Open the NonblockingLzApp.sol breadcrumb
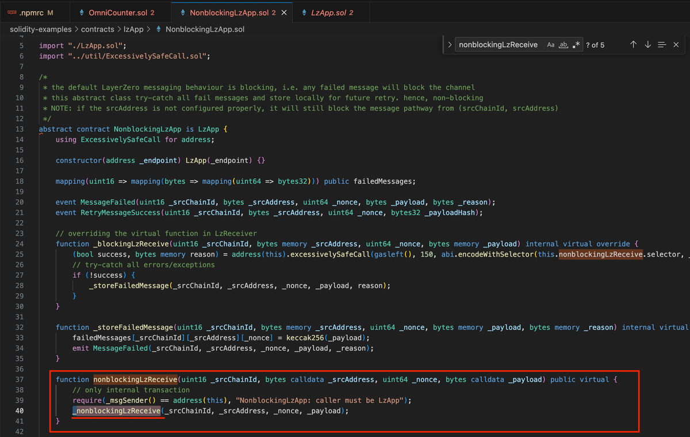Viewport: 690px width, 437px height. (x=205, y=29)
